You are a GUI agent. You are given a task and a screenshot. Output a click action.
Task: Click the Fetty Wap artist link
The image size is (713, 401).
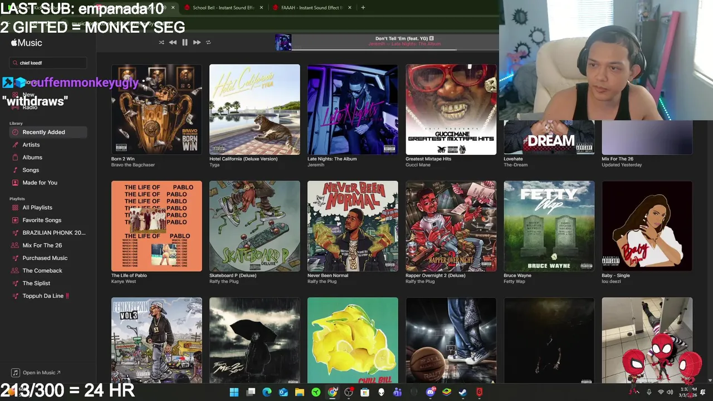515,282
